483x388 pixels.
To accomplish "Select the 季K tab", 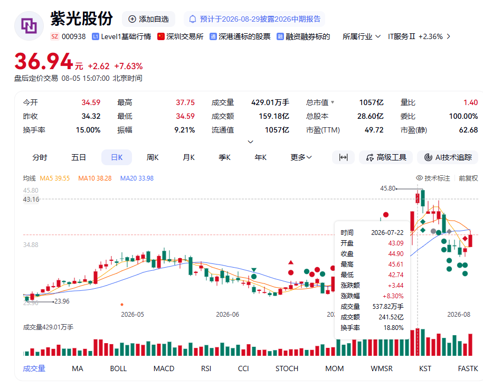I will (224, 157).
